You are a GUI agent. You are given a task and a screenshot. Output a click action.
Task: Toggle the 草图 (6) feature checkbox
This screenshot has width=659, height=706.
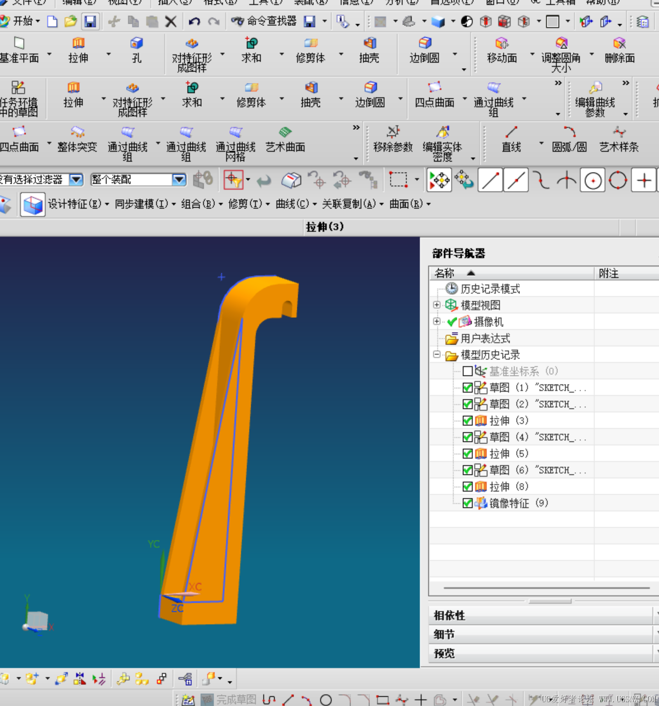(468, 470)
